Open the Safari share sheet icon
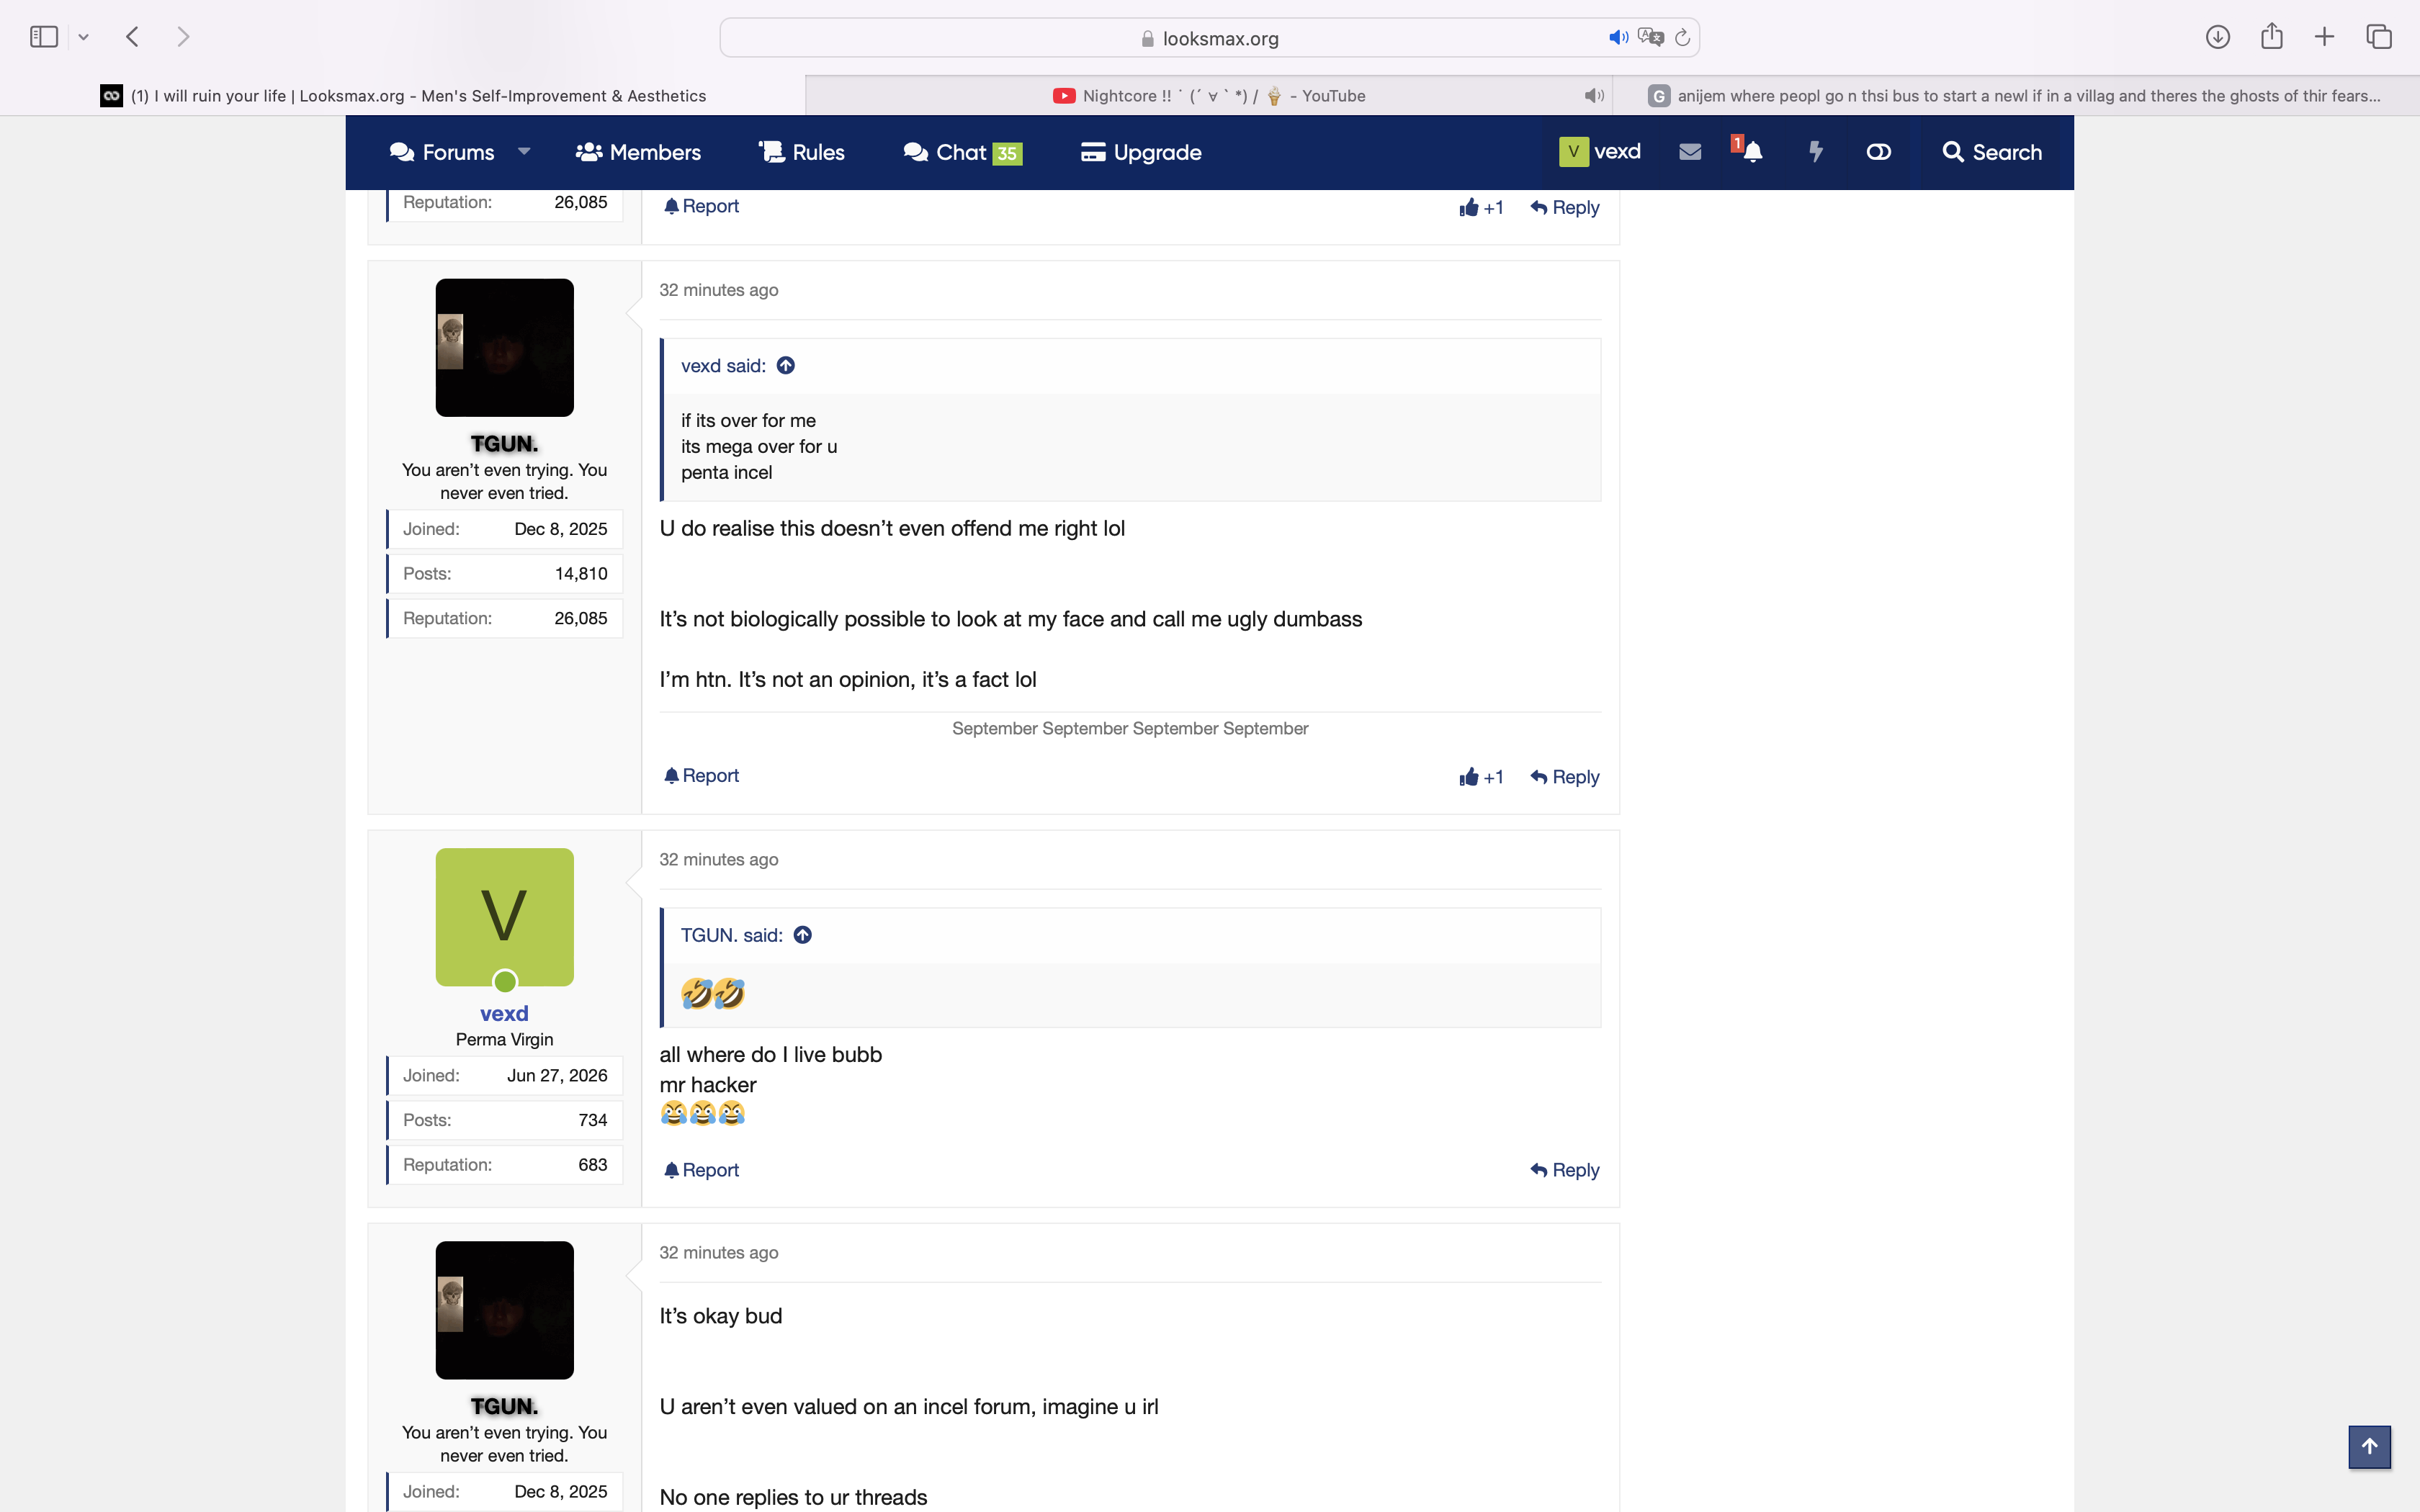The width and height of the screenshot is (2420, 1512). (2271, 36)
